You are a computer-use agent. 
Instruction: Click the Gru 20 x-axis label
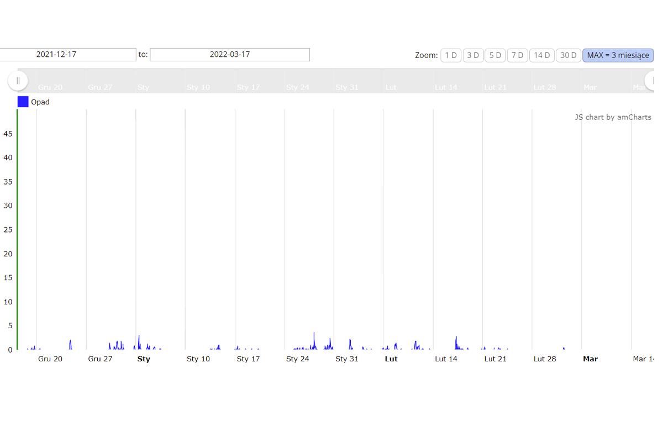click(x=50, y=359)
